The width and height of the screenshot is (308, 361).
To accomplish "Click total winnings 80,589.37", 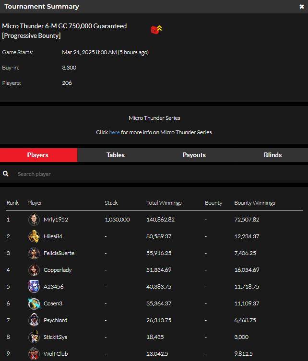I will [x=159, y=236].
